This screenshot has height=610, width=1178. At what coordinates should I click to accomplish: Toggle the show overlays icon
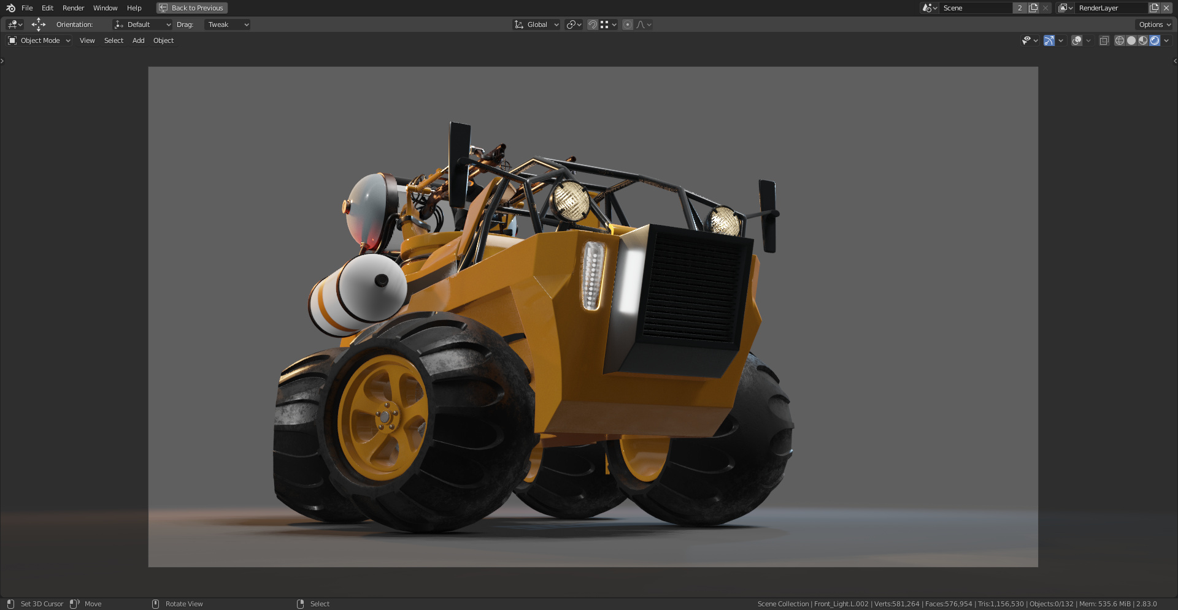pyautogui.click(x=1077, y=40)
